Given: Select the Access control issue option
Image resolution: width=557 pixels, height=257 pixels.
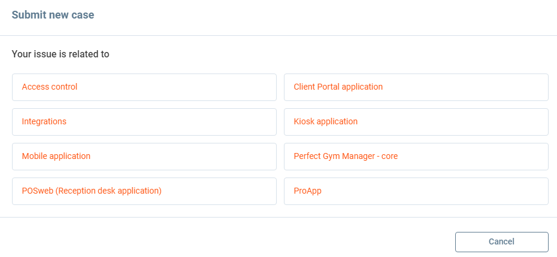Looking at the screenshot, I should (144, 87).
